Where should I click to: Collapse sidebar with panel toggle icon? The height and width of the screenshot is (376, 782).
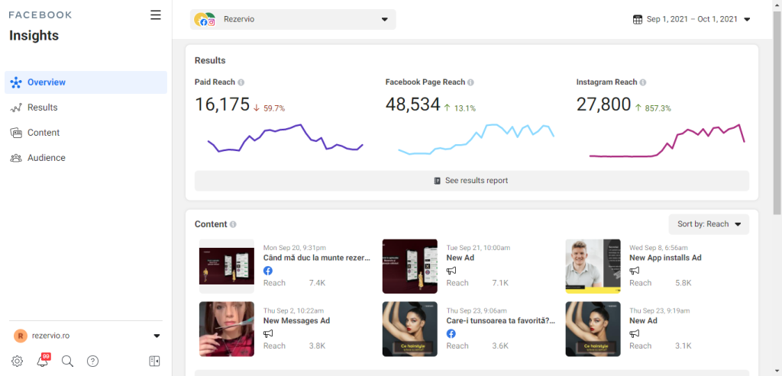coord(154,362)
